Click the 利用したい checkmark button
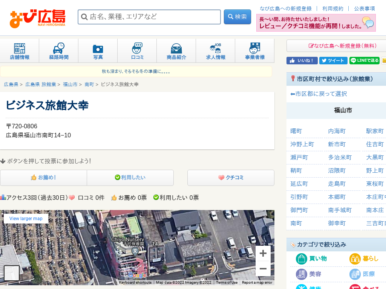The width and height of the screenshot is (386, 289). pyautogui.click(x=130, y=178)
